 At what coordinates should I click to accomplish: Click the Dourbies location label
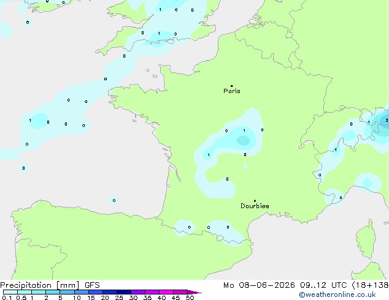255,206
